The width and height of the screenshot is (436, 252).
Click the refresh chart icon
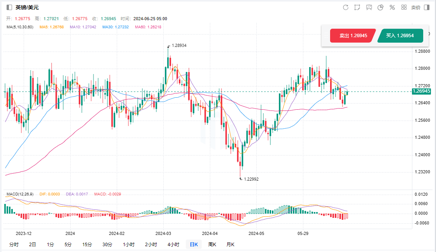tap(346, 7)
